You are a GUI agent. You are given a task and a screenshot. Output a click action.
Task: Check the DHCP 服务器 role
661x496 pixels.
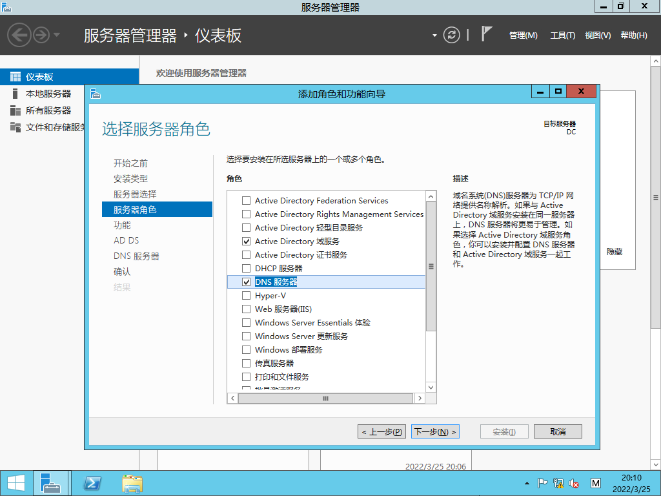pos(246,268)
